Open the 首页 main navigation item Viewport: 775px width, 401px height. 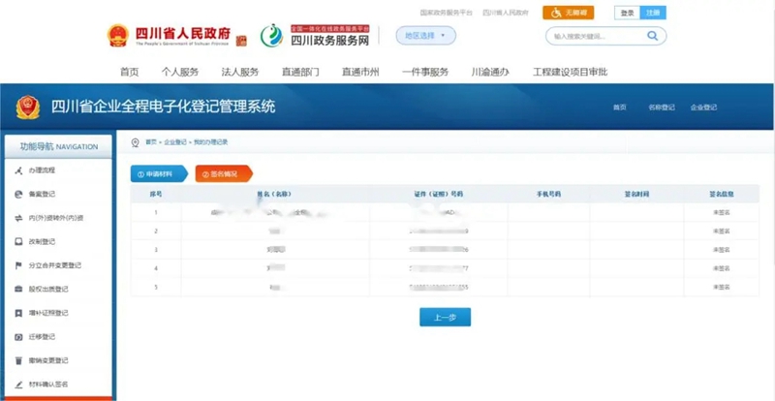point(130,72)
